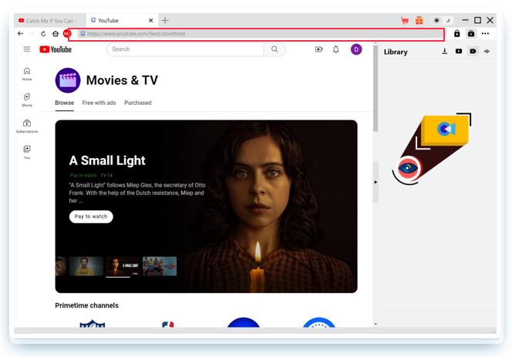Select the Purchased tab
Screen dimensions: 512x357
pos(138,103)
